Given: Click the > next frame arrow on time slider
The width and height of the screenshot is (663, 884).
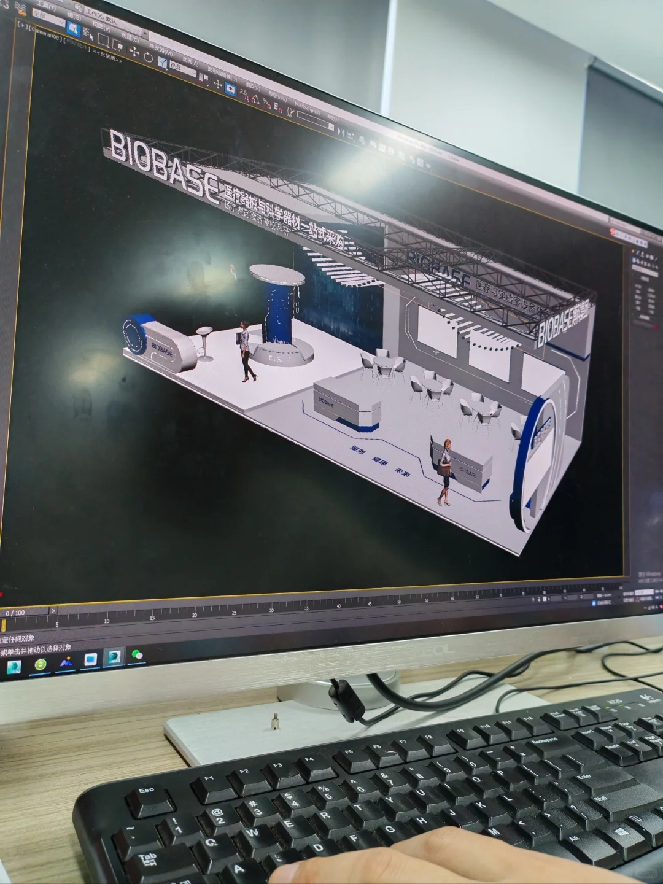Looking at the screenshot, I should click(x=53, y=611).
